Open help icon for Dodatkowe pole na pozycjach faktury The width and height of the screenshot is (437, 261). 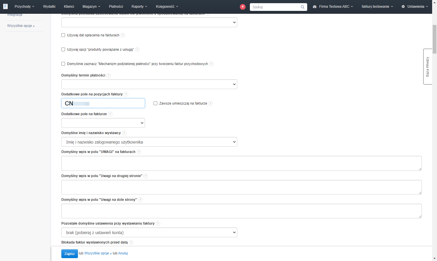point(126,94)
